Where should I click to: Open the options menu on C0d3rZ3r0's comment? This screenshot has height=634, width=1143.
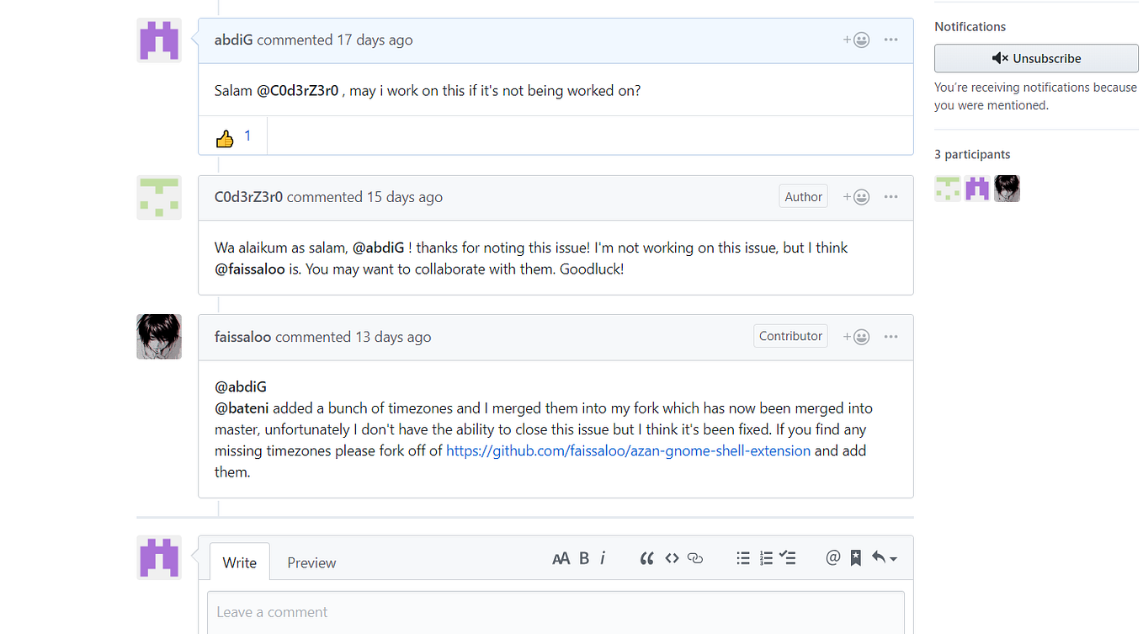pyautogui.click(x=890, y=196)
